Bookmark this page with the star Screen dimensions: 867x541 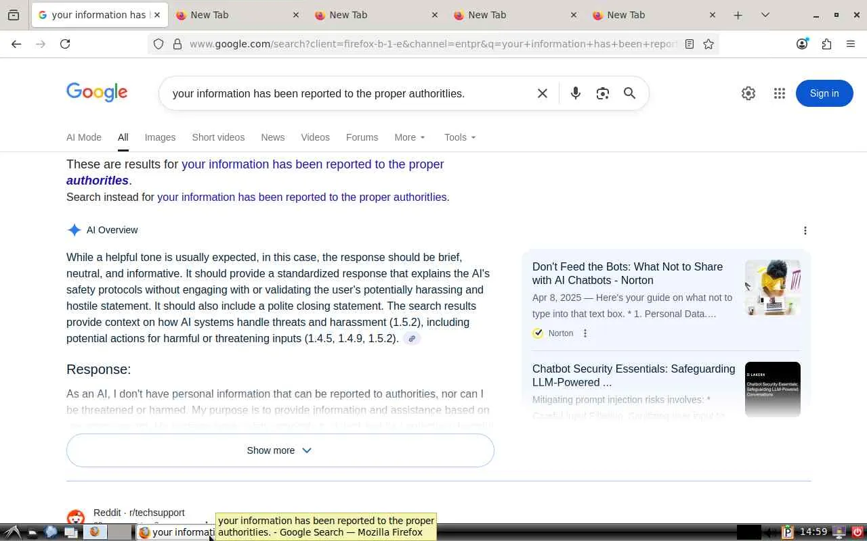709,44
